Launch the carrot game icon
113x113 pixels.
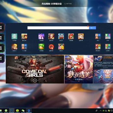tap(41, 46)
